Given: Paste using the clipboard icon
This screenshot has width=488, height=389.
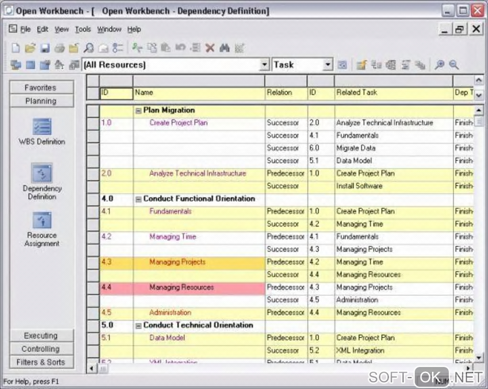Looking at the screenshot, I should point(166,48).
